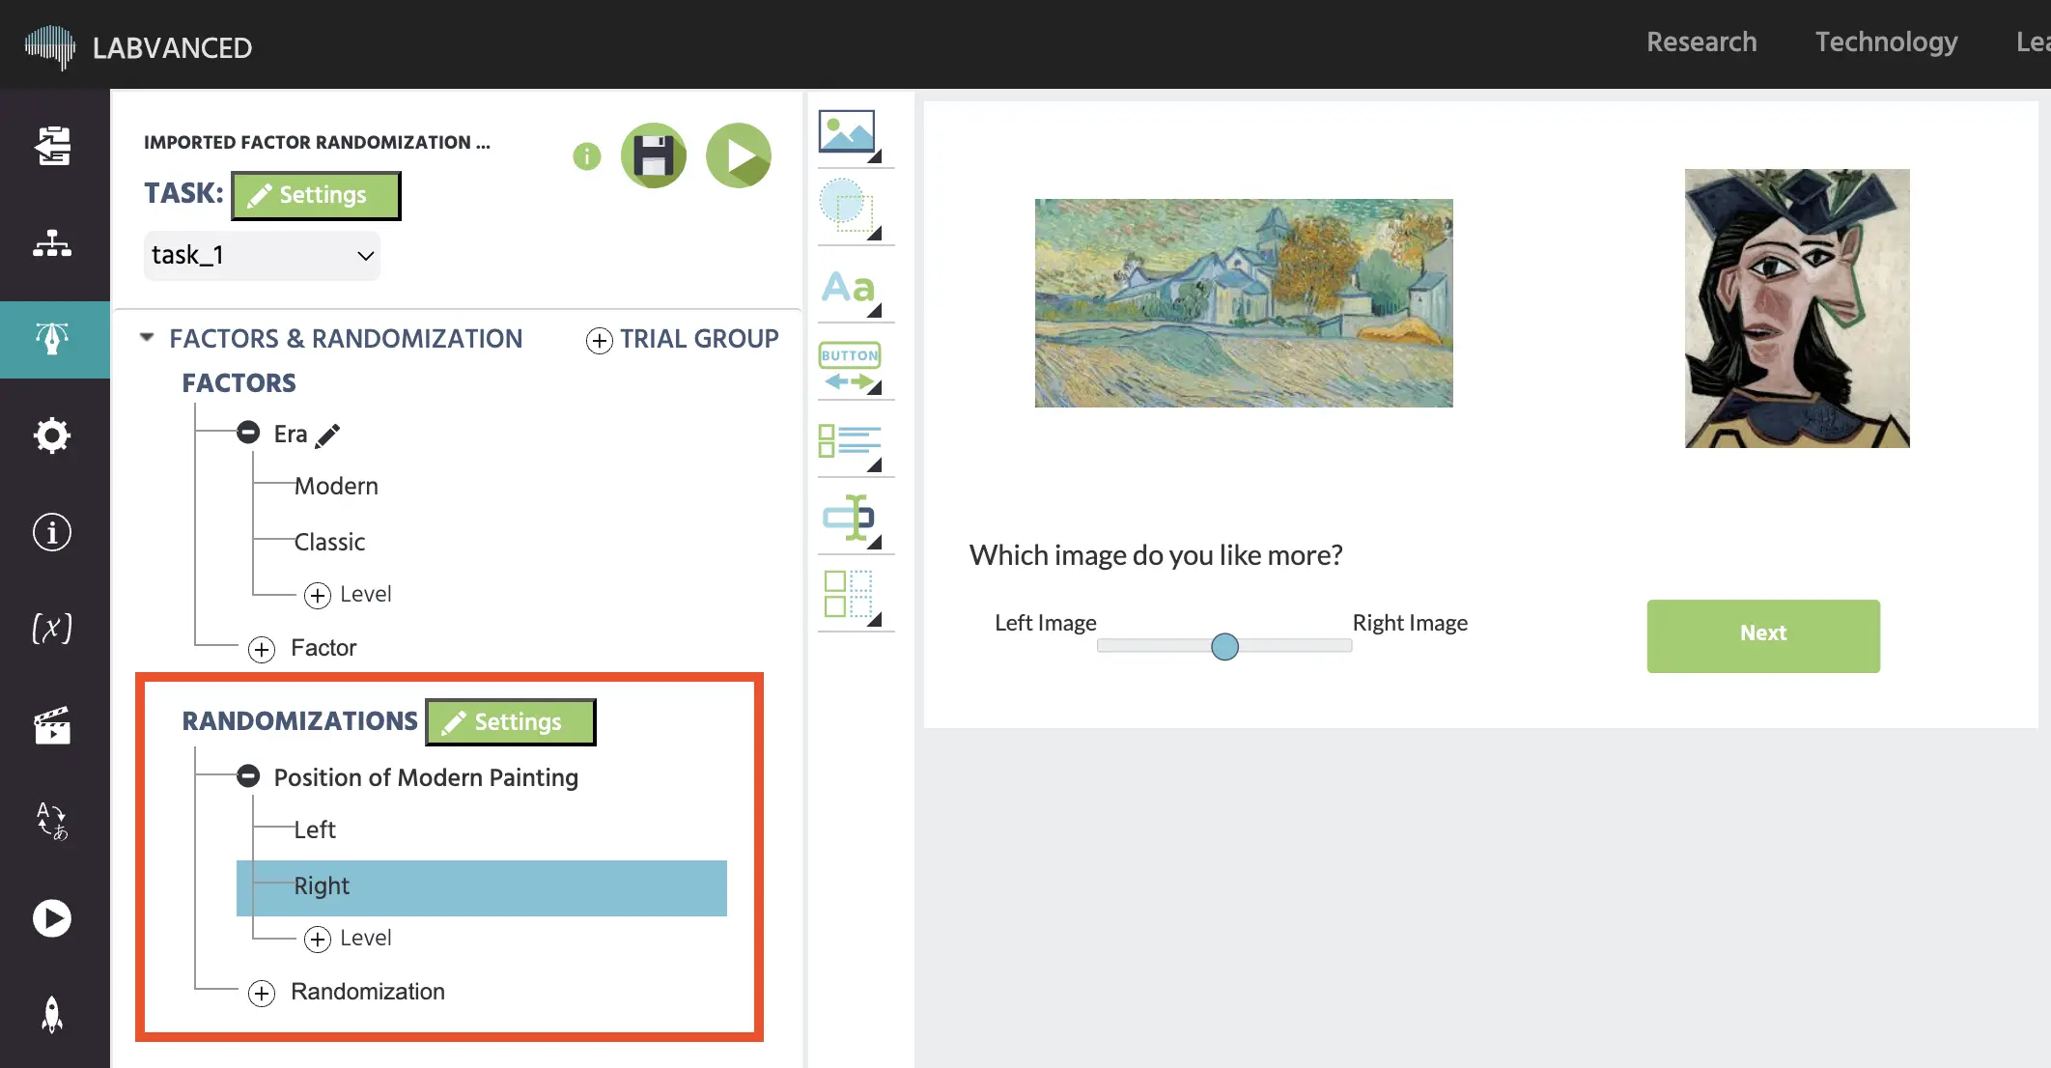Click the slider handle between images
The height and width of the screenshot is (1068, 2051).
[1224, 646]
